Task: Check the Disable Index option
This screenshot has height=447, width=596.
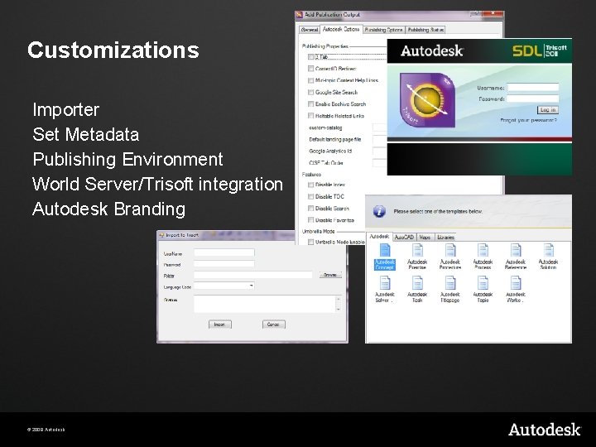Action: point(310,185)
